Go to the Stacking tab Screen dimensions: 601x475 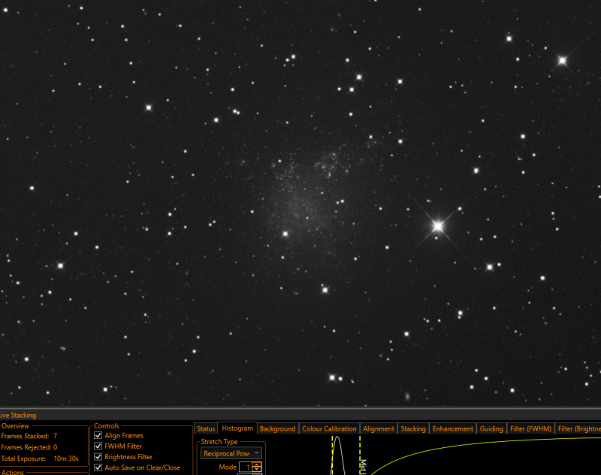click(x=413, y=428)
